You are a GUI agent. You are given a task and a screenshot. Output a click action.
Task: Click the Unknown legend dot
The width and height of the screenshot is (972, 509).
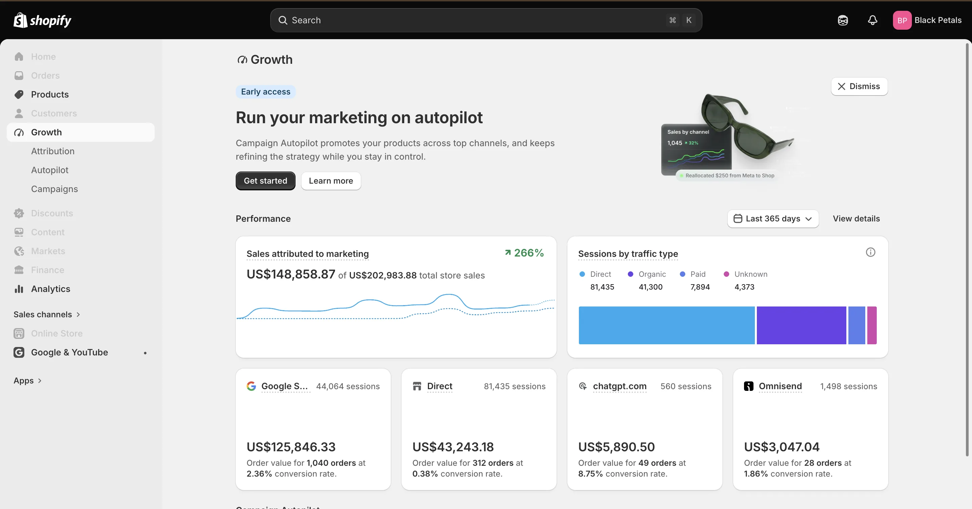click(726, 274)
